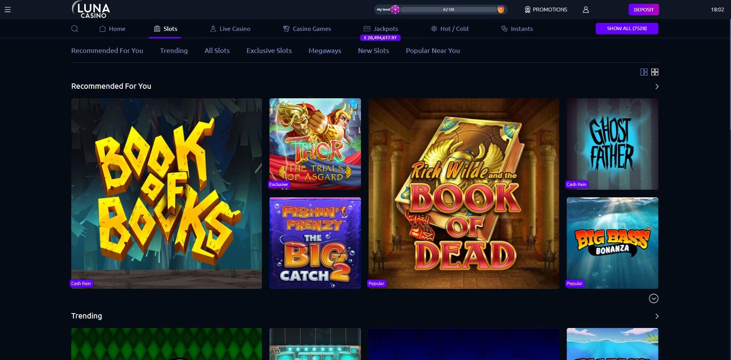
Task: Select the Slots dice icon in navigation
Action: 157,28
